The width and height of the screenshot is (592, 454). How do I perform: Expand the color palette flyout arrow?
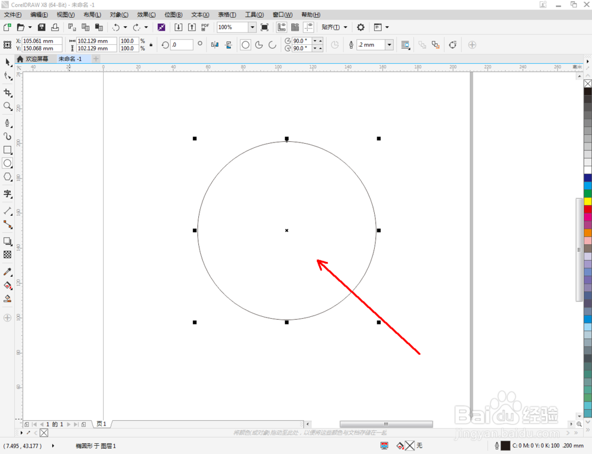(x=587, y=61)
